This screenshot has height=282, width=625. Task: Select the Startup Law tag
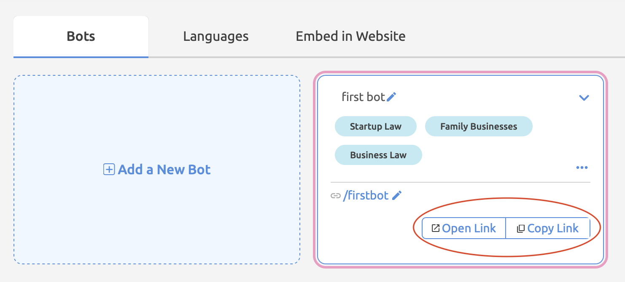pos(375,126)
